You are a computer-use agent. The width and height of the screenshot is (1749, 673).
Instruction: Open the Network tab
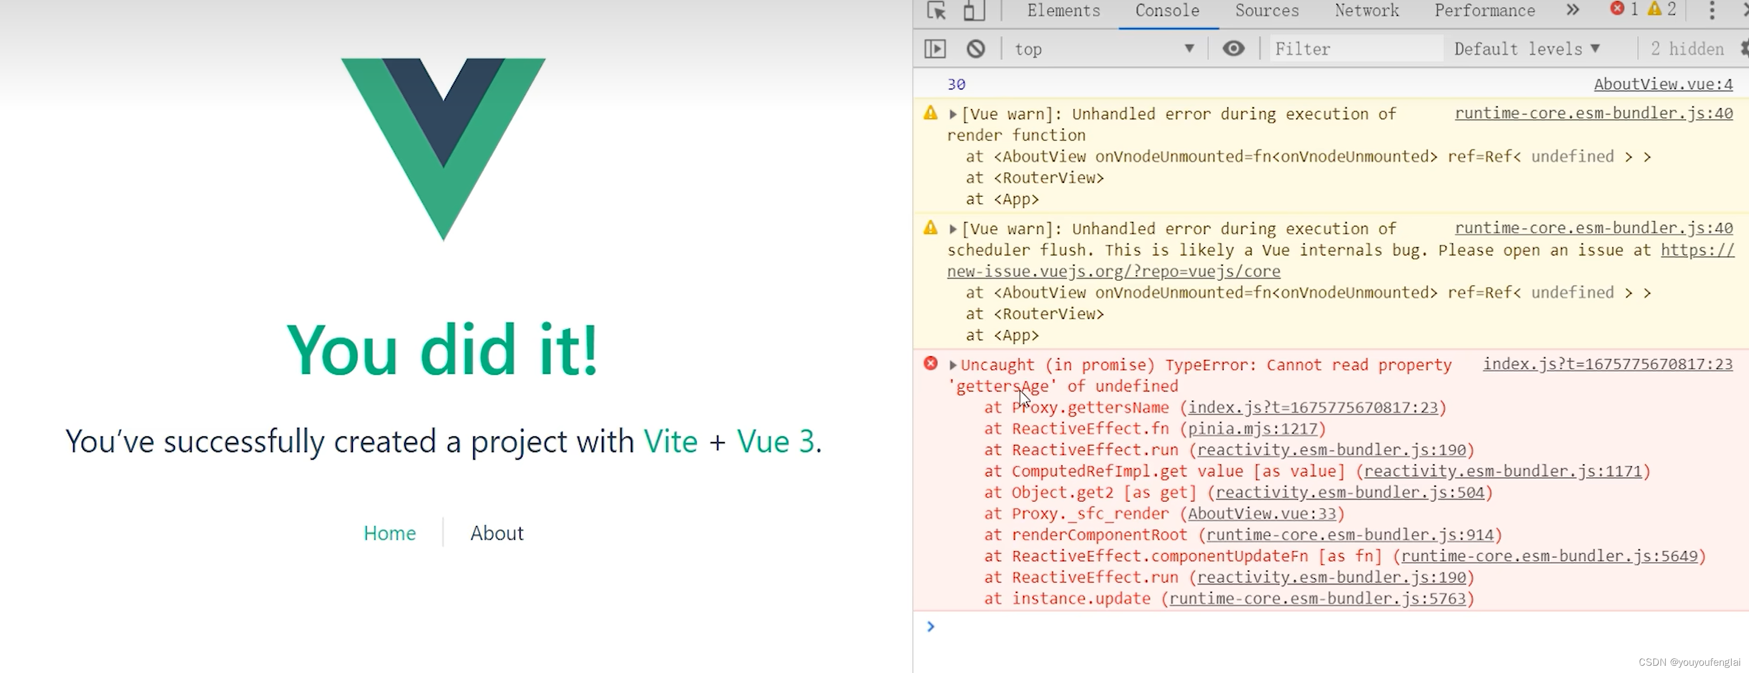(x=1367, y=10)
